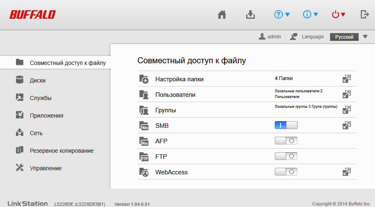
Task: Click the language dropdown arrow
Action: point(365,37)
